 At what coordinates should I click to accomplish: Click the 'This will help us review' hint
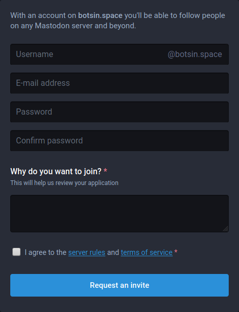point(64,183)
